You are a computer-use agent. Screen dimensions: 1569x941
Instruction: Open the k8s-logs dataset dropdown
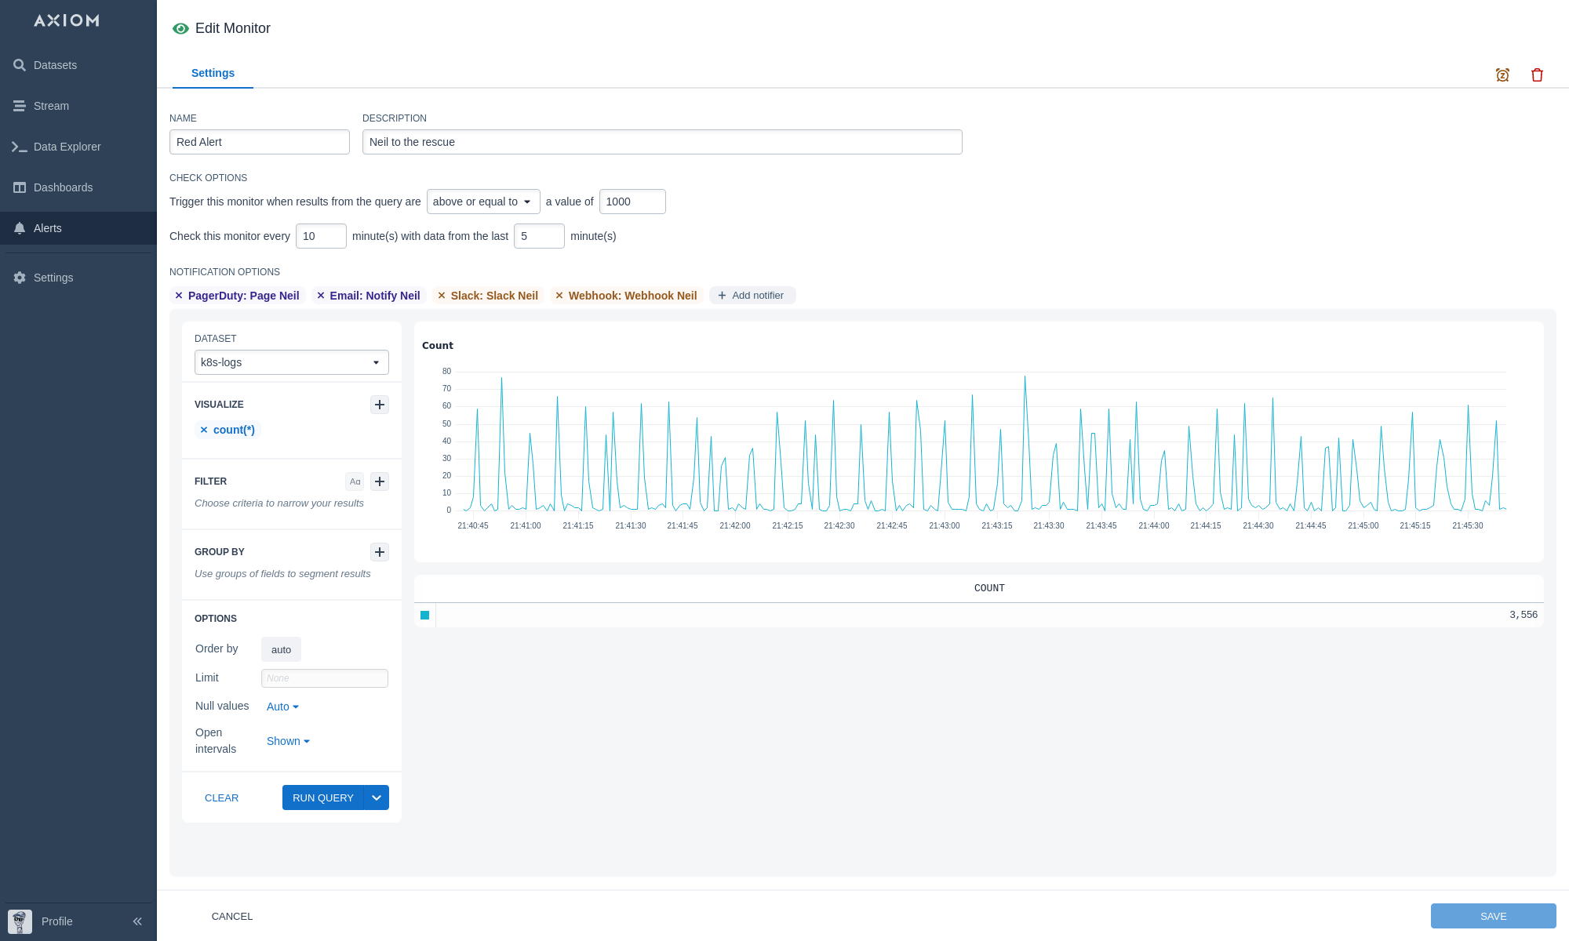click(291, 362)
